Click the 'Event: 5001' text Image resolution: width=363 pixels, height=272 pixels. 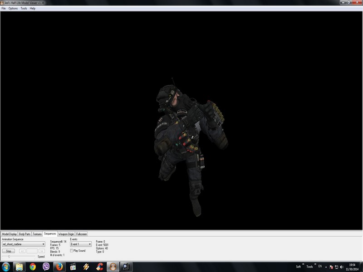pos(102,245)
